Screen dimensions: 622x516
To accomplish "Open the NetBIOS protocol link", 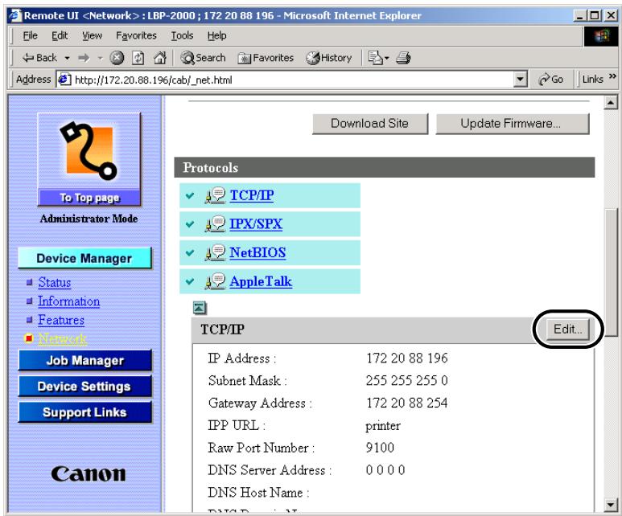I will click(x=257, y=252).
